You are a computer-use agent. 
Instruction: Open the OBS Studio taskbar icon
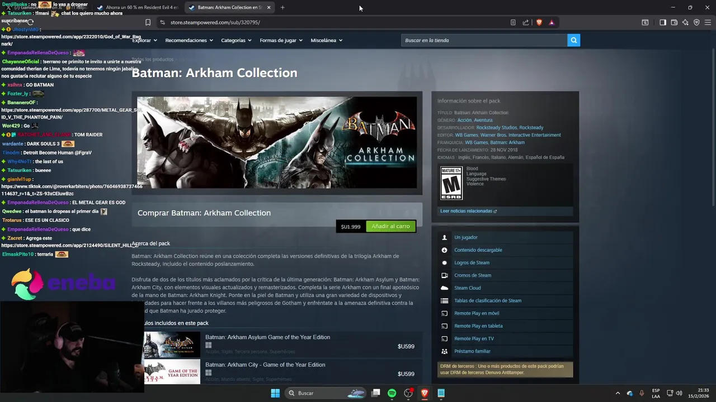[x=408, y=393]
